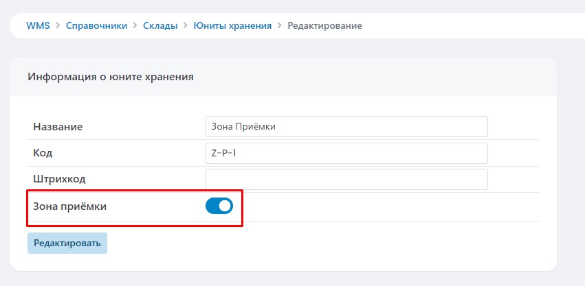This screenshot has height=286, width=585.
Task: Navigate to Юниты хранения breadcrumb
Action: 233,25
